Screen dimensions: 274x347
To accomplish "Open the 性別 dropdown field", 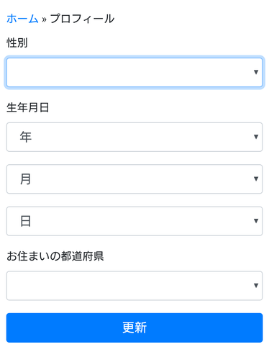I will click(134, 72).
